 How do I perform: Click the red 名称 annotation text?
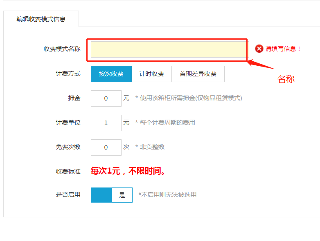click(286, 79)
